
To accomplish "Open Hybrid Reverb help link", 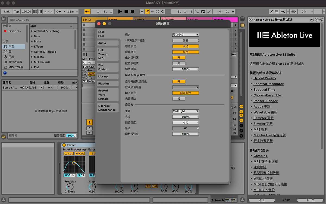I will click(265, 78).
